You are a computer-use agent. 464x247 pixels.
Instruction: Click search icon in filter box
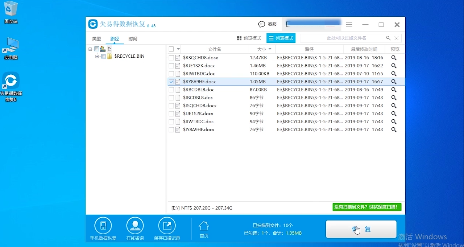click(x=388, y=38)
